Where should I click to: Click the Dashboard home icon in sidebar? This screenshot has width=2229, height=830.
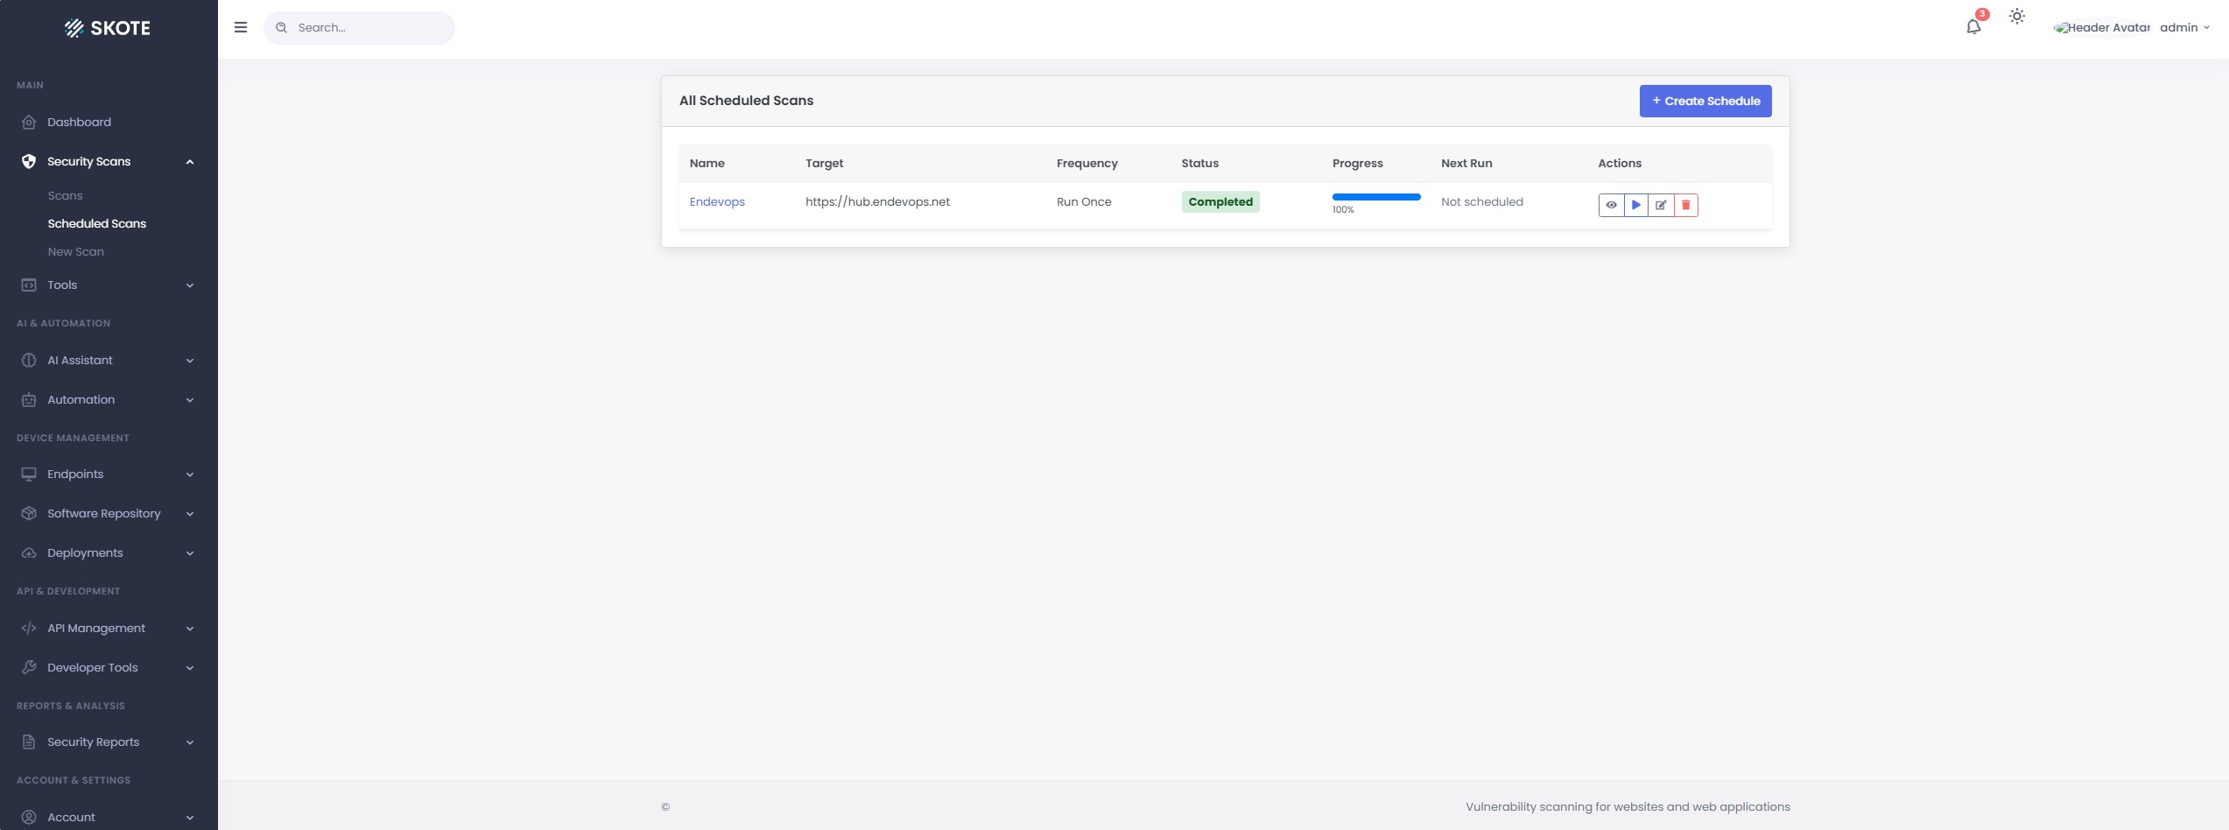(x=29, y=122)
